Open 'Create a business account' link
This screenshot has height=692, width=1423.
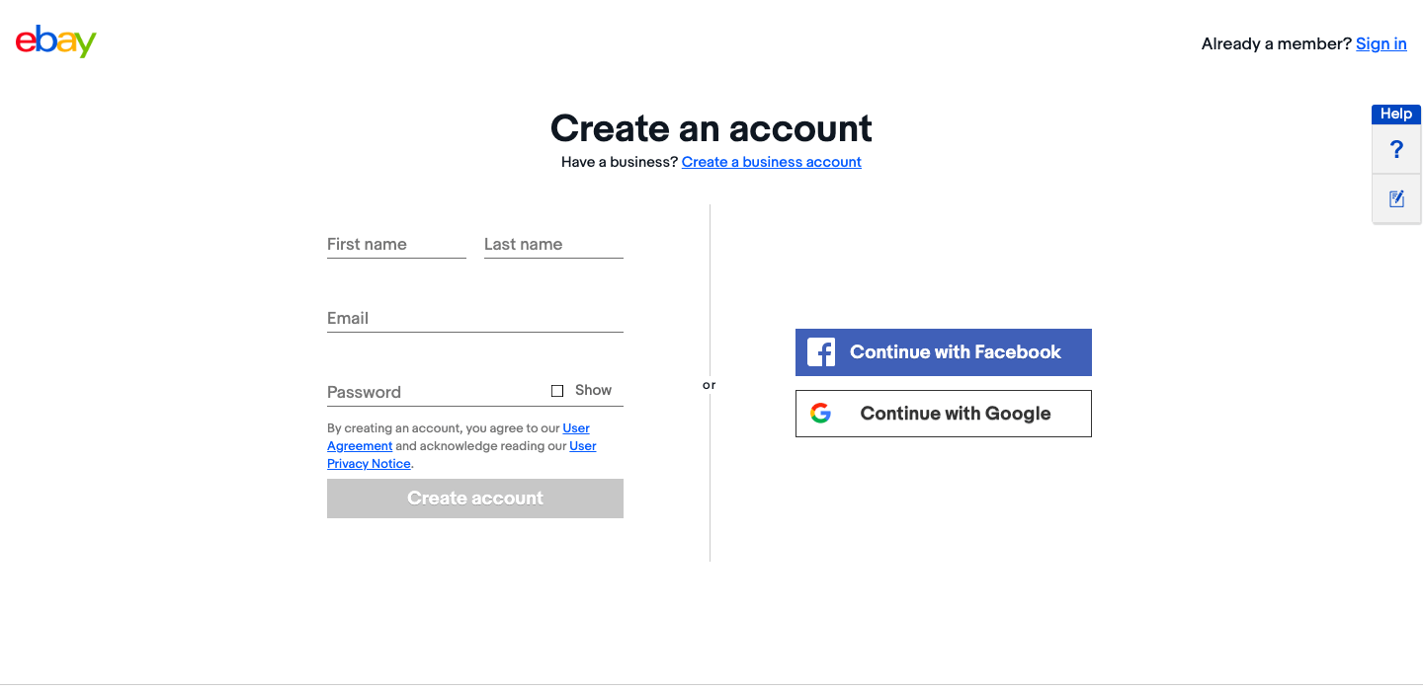[x=771, y=162]
